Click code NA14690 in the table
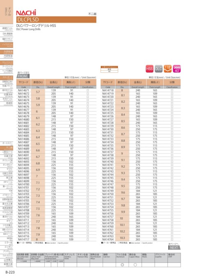Screen dimensions: 197x278 [x=23, y=152]
